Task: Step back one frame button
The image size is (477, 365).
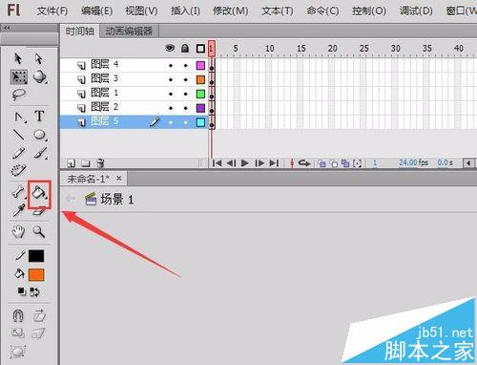Action: coord(231,163)
